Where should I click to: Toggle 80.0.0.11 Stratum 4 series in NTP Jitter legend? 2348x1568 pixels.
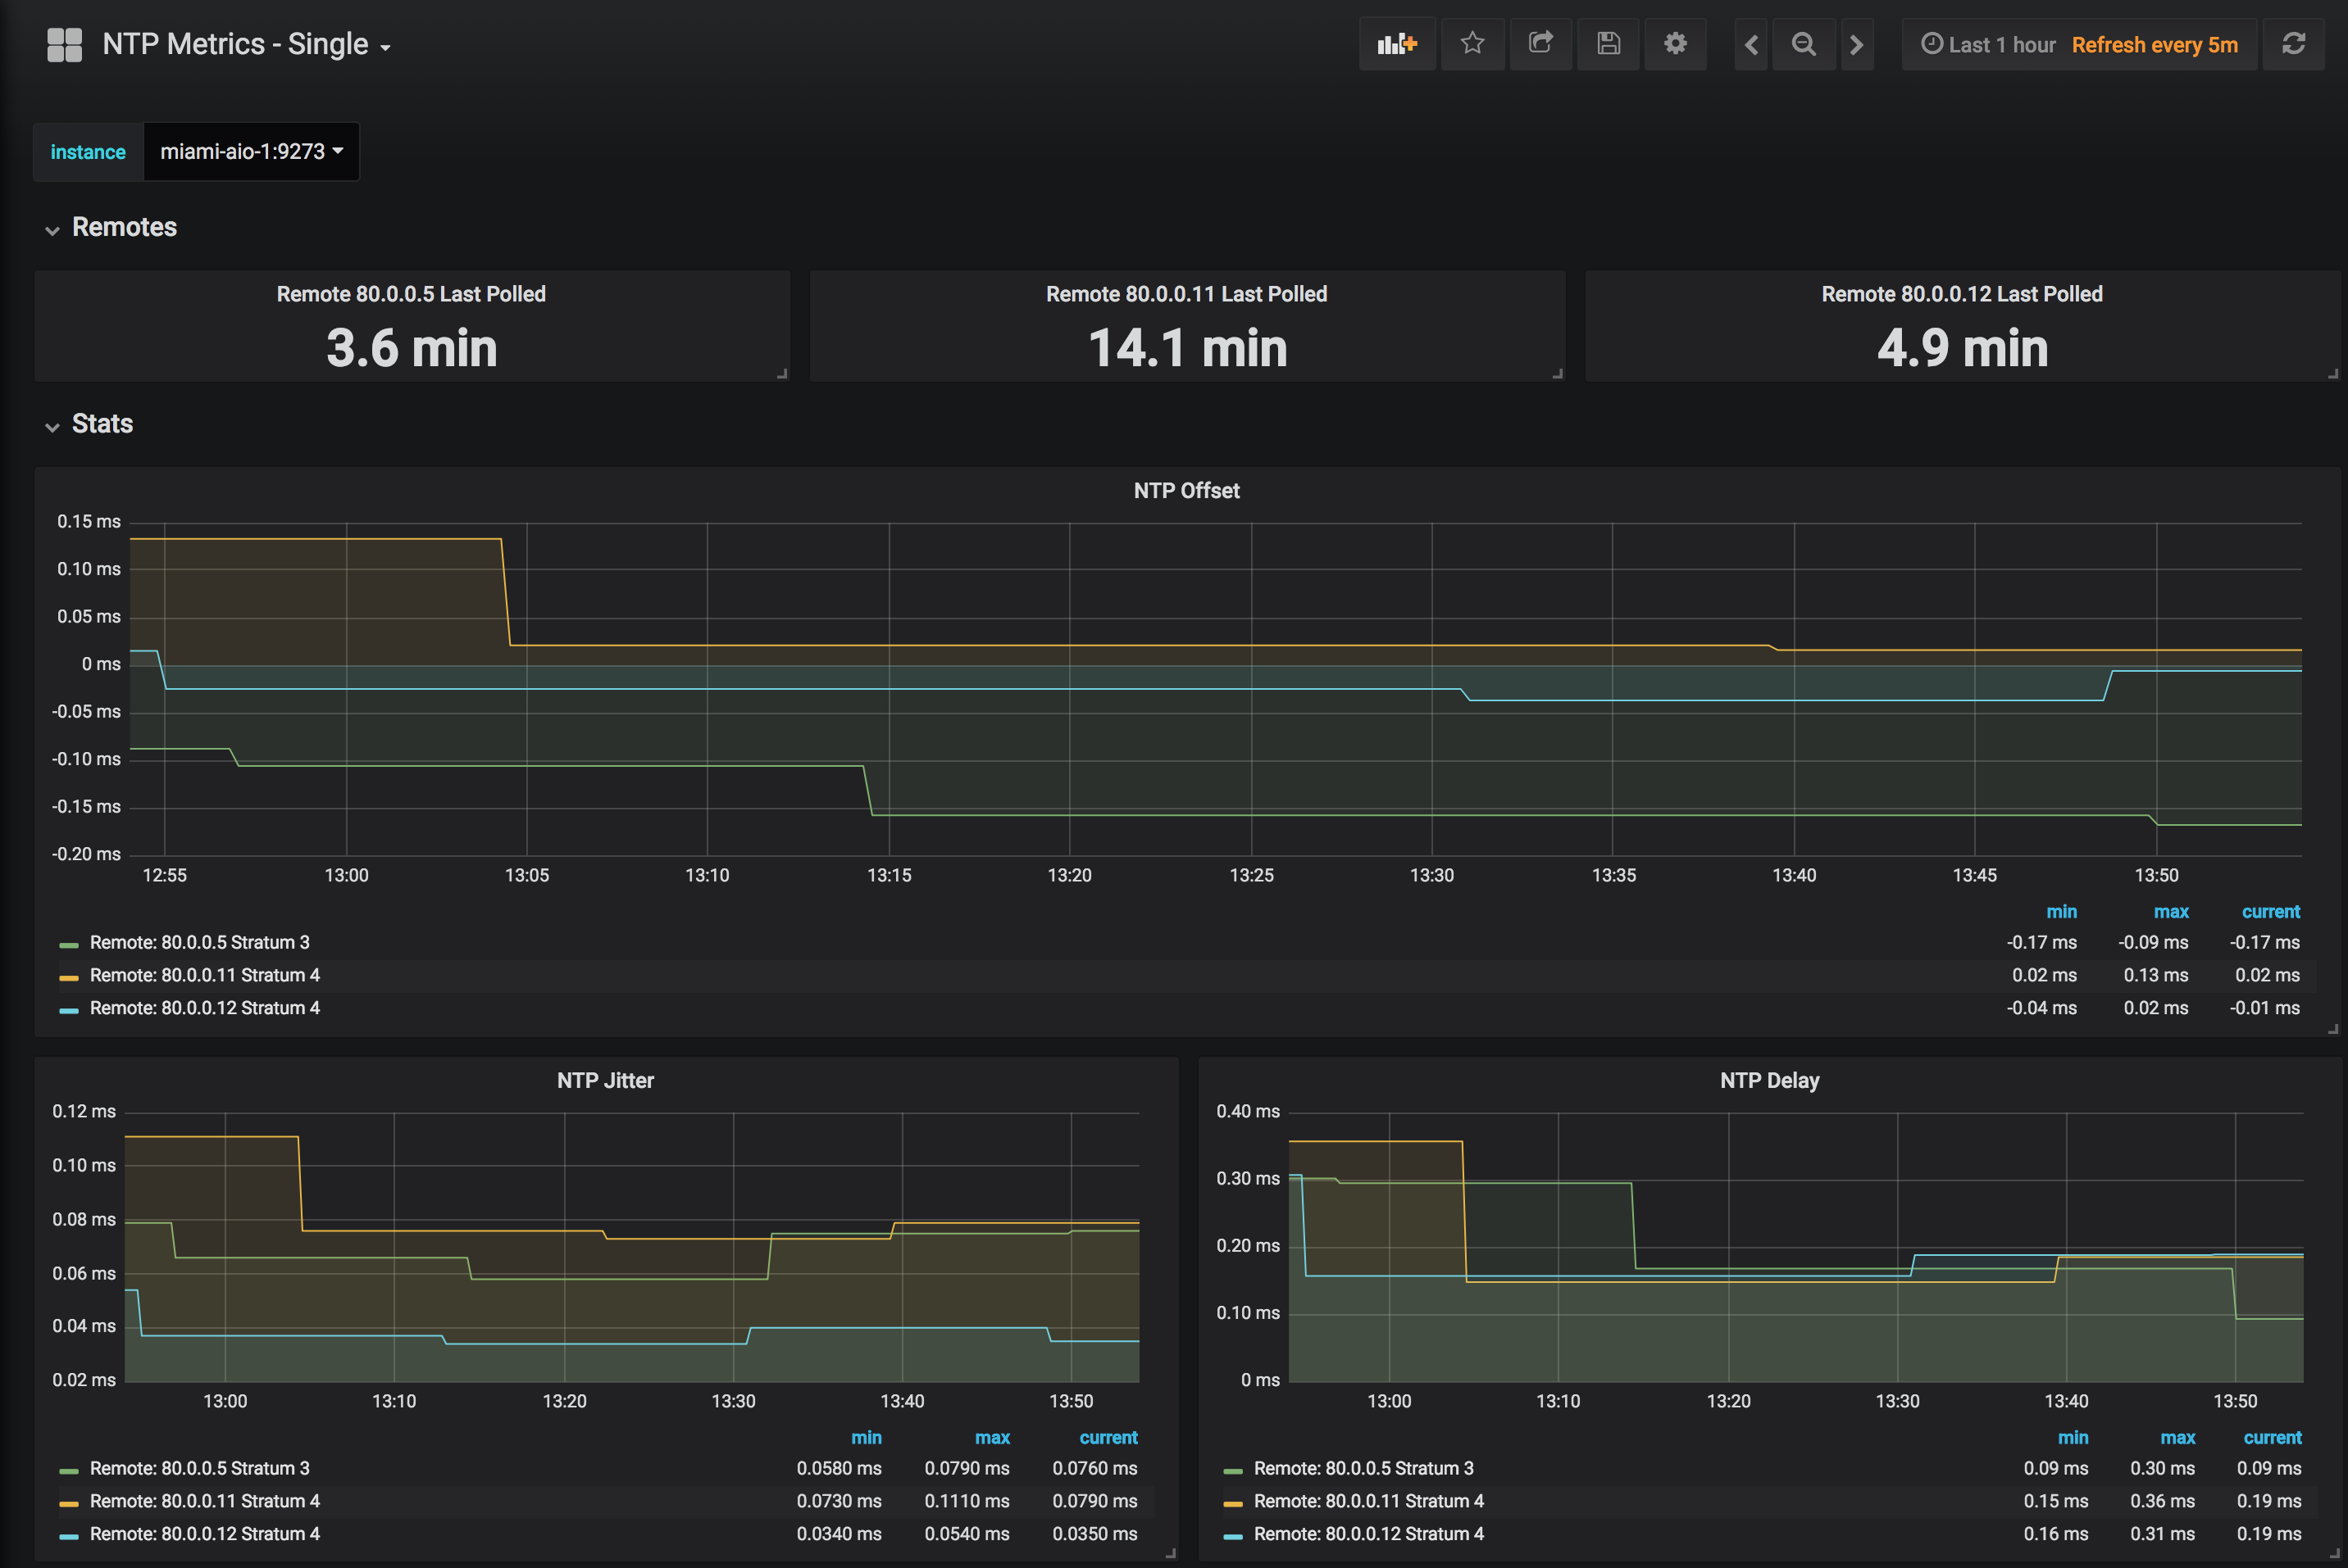click(204, 1501)
